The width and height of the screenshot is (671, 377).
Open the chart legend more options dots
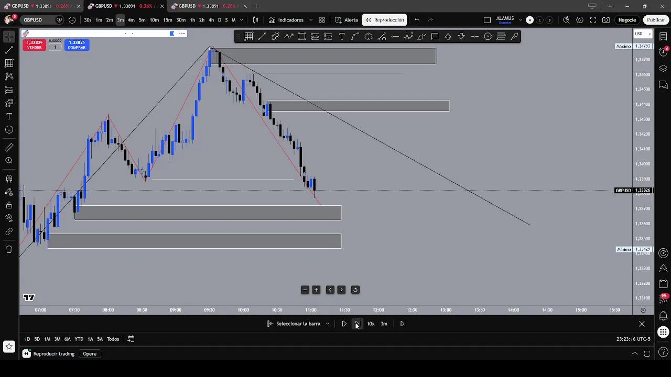[181, 34]
